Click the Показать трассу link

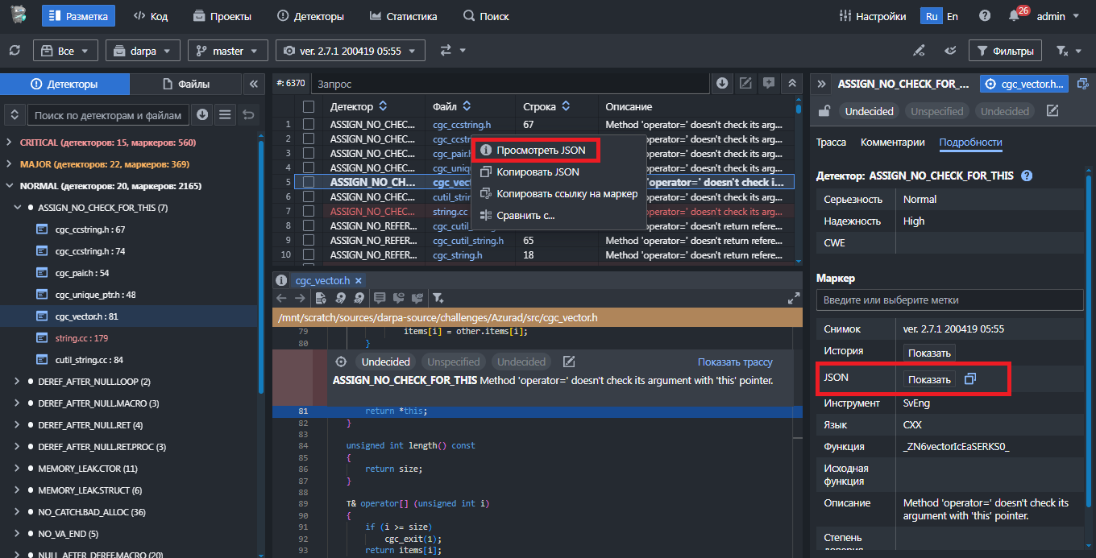click(x=735, y=362)
